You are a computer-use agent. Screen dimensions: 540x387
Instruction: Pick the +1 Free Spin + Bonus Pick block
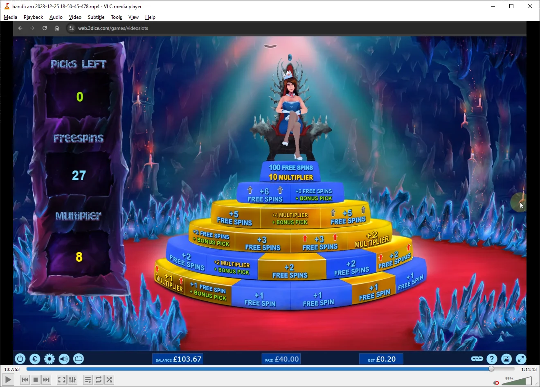(208, 291)
